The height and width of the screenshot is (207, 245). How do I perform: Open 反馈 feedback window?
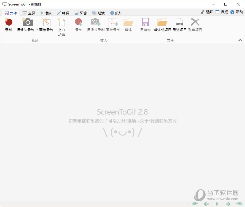pos(222,12)
